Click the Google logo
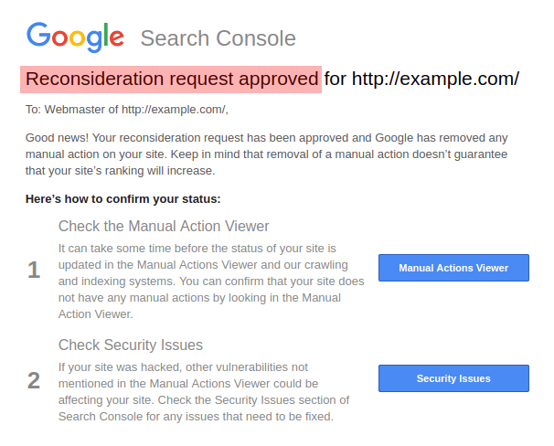The image size is (554, 446). (x=75, y=37)
